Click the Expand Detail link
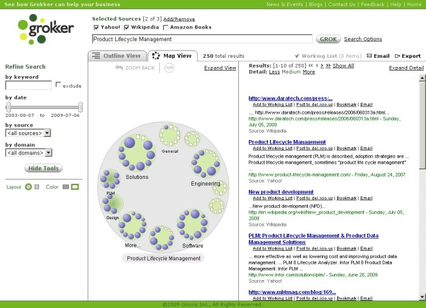 pos(406,68)
